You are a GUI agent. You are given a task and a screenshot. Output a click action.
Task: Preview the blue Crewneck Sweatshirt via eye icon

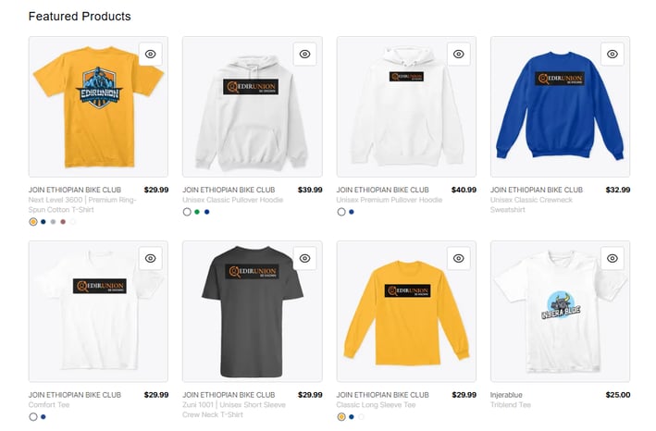[x=613, y=54]
